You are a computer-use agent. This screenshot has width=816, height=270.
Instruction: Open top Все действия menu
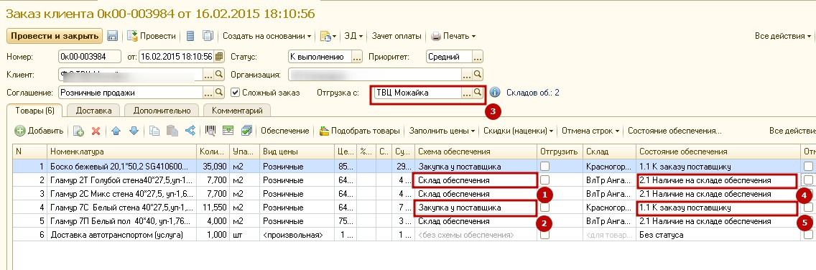[x=783, y=36]
